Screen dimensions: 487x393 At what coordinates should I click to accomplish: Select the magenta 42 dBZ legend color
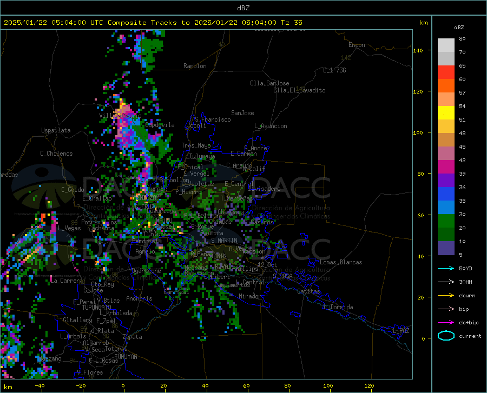446,166
